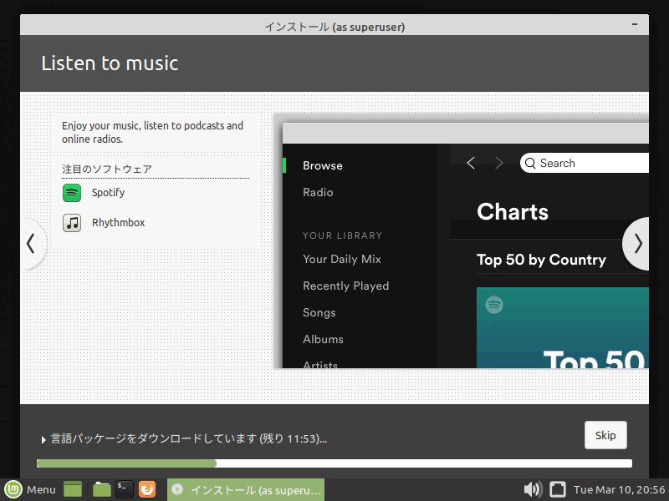Launch Firefox from the panel

[147, 489]
